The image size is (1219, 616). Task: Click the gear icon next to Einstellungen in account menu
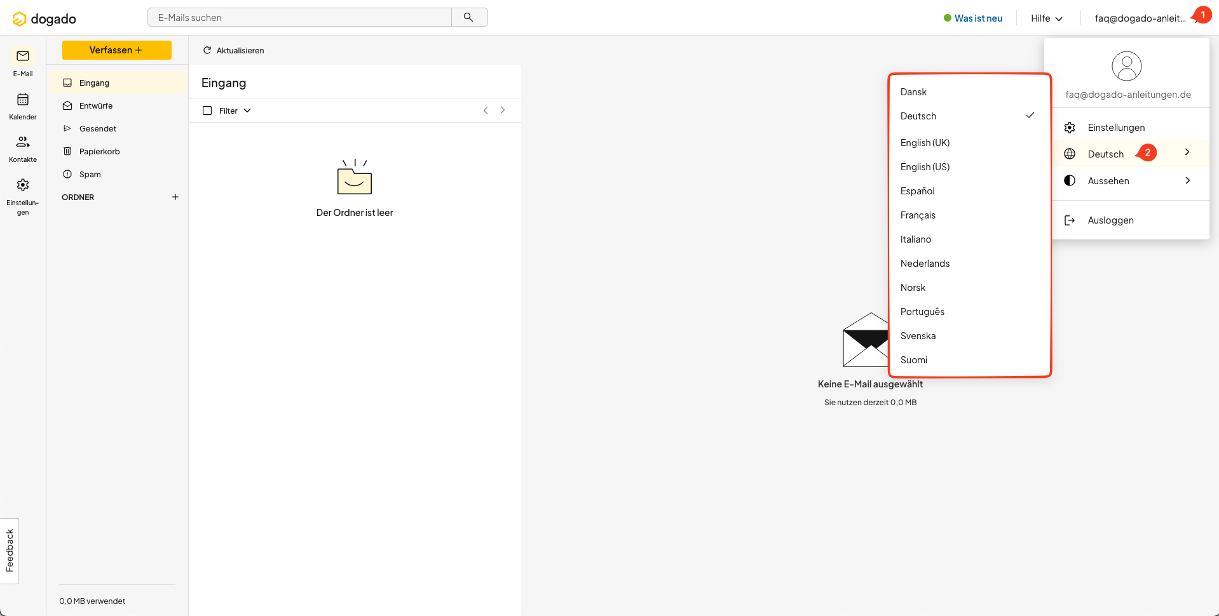click(1070, 128)
